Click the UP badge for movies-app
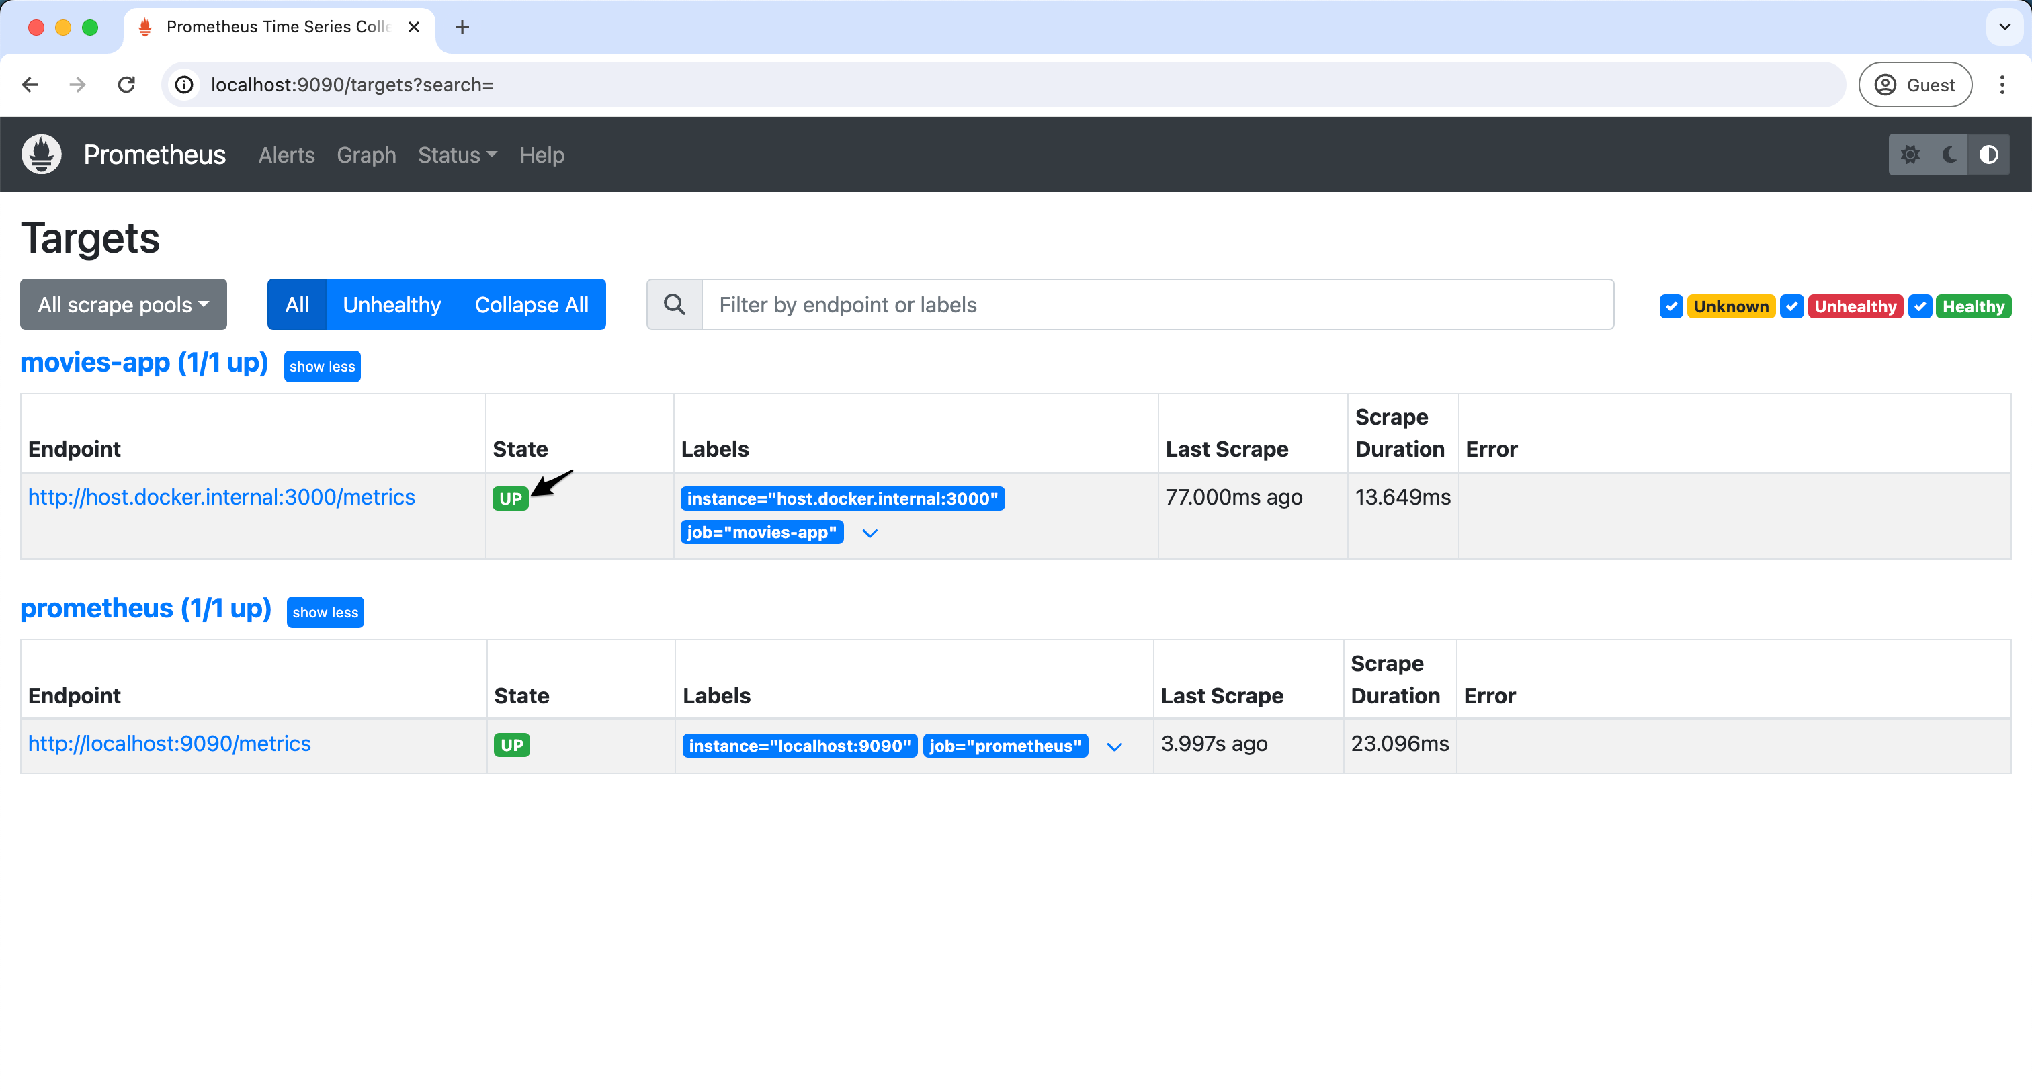The height and width of the screenshot is (1091, 2032). (511, 498)
